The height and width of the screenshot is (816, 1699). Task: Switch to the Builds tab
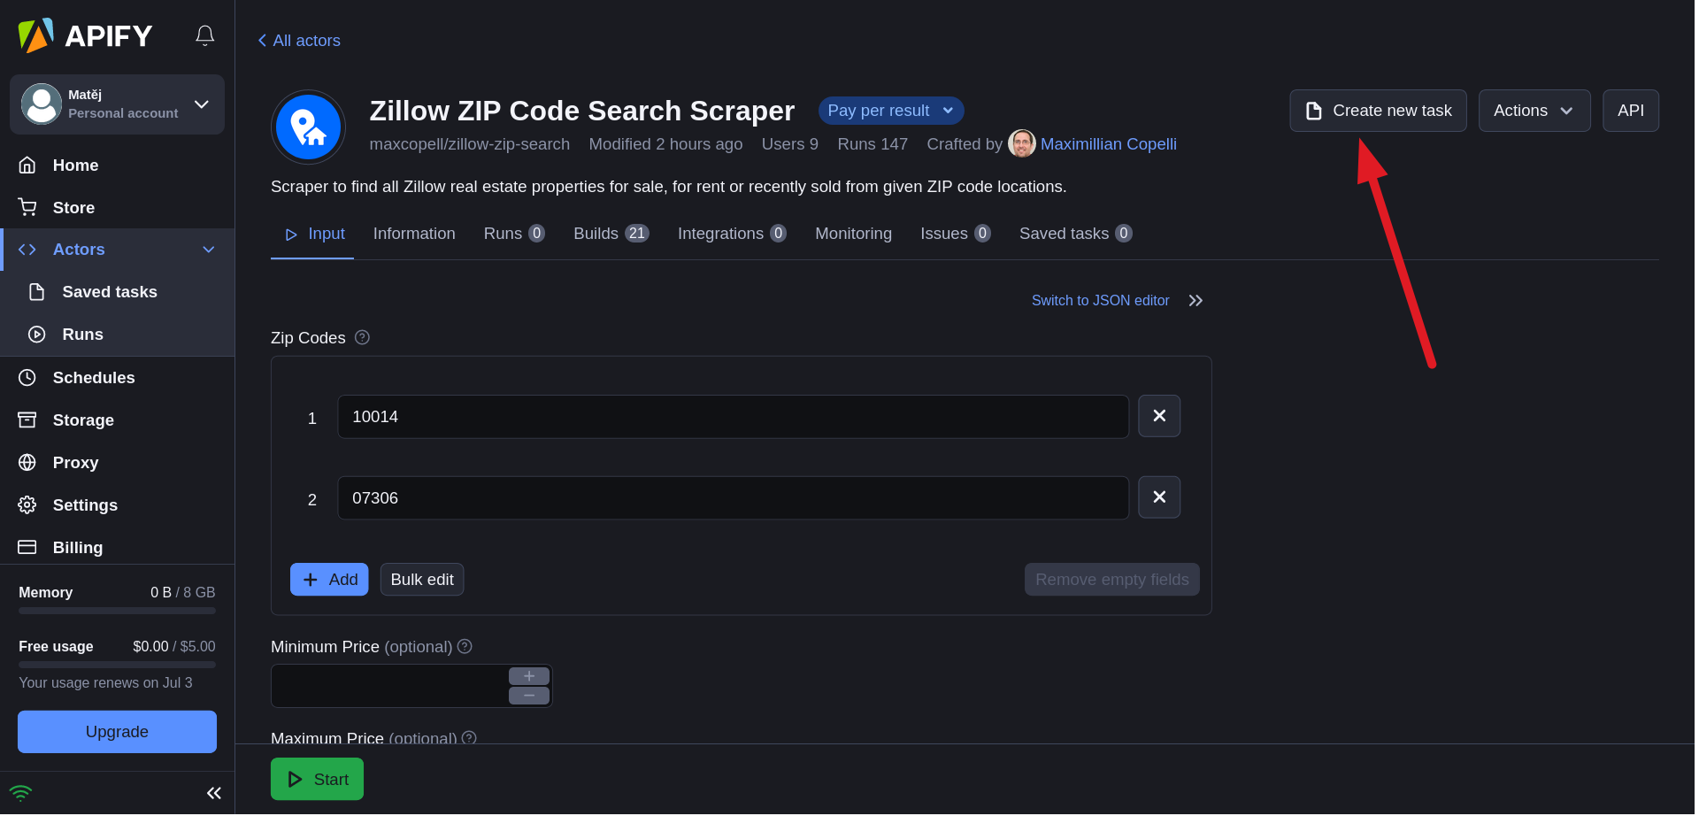point(611,235)
